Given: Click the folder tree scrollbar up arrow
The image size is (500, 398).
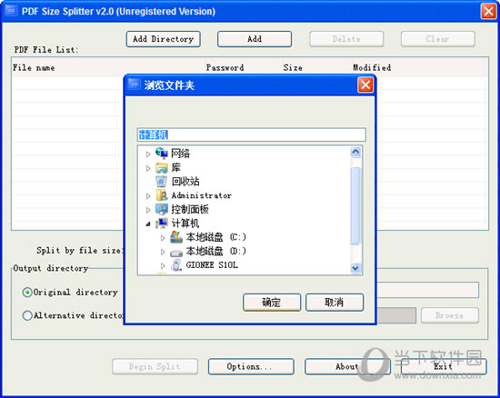Looking at the screenshot, I should coord(355,152).
